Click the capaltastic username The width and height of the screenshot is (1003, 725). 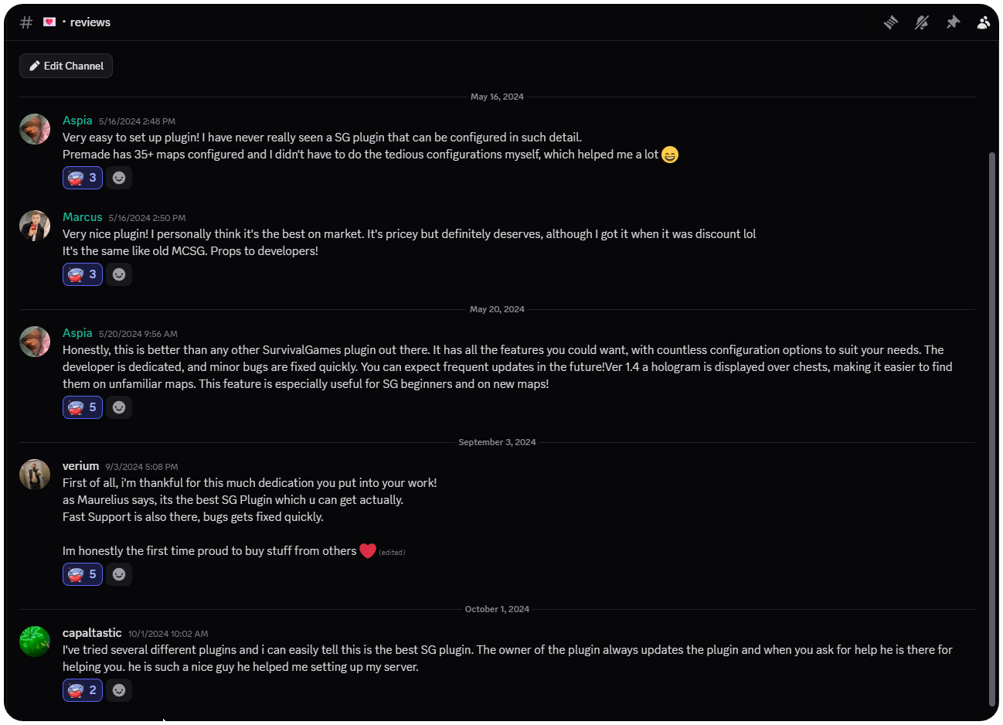coord(92,633)
